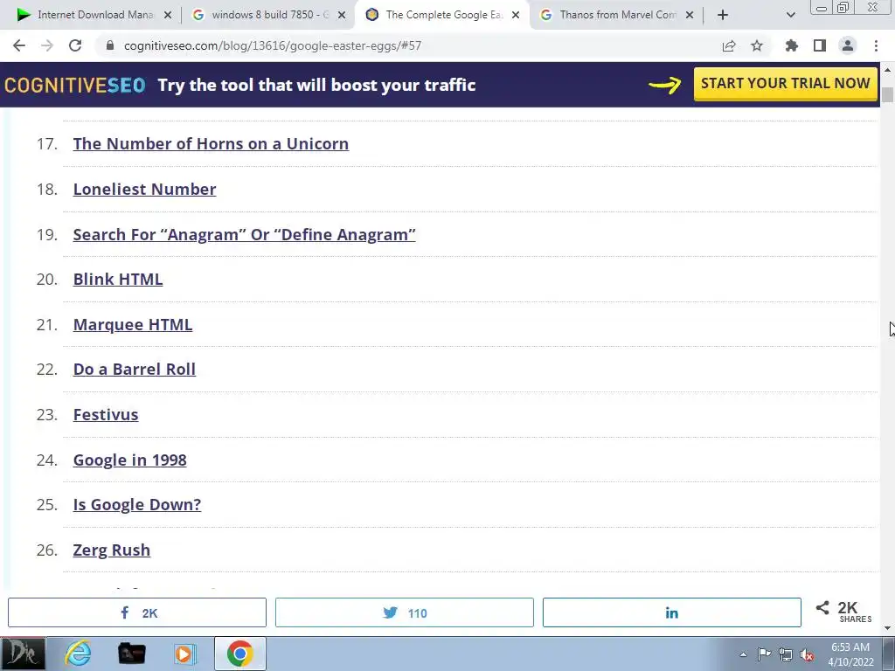
Task: Click Chrome icon in taskbar
Action: click(x=239, y=654)
